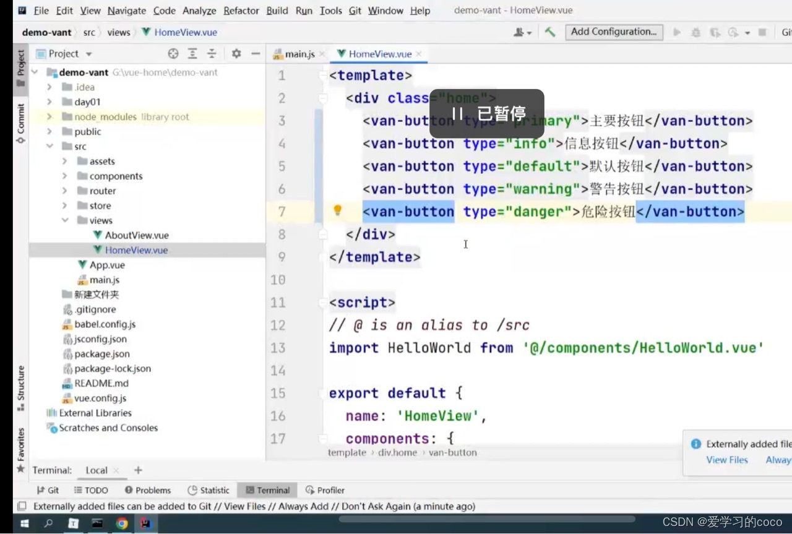792x534 pixels.
Task: Fold the template tag at line 1
Action: pos(323,75)
